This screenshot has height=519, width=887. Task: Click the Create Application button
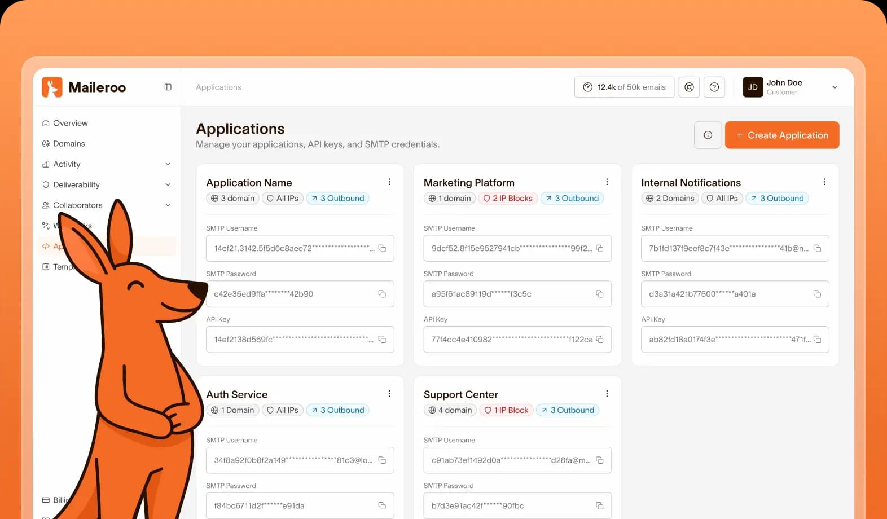[x=782, y=135]
